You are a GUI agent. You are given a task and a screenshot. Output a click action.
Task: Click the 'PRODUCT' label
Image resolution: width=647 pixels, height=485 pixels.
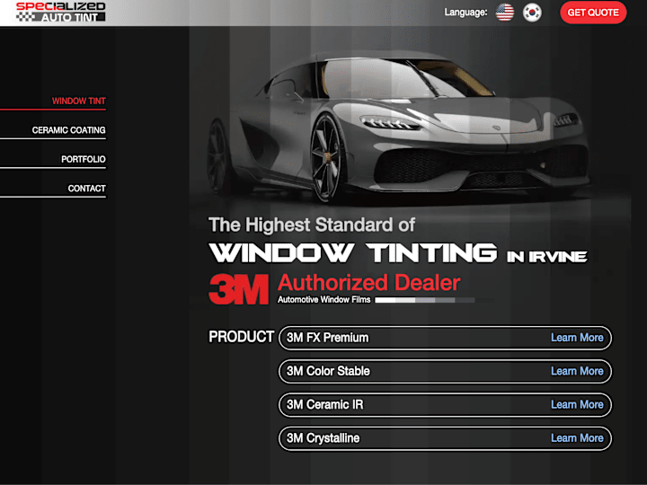click(x=242, y=337)
